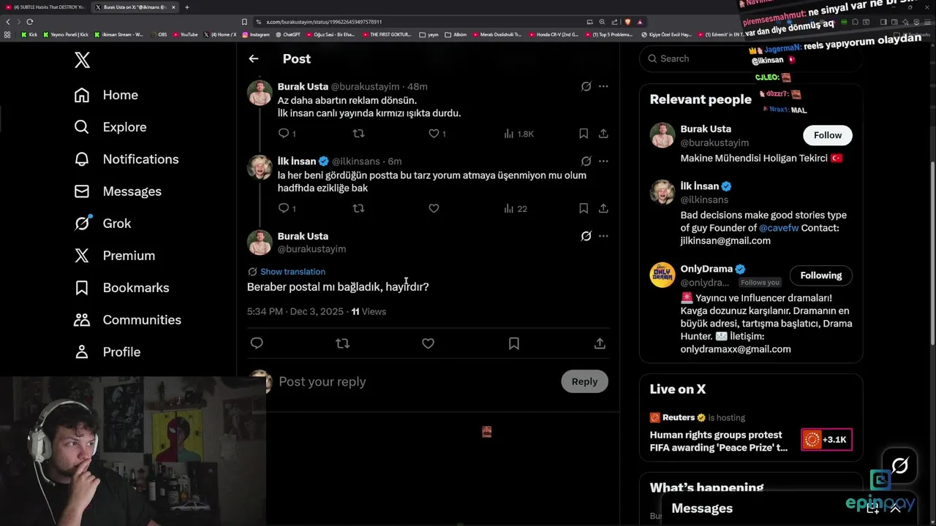The image size is (936, 526).
Task: Open Communities in the sidebar
Action: [x=127, y=320]
